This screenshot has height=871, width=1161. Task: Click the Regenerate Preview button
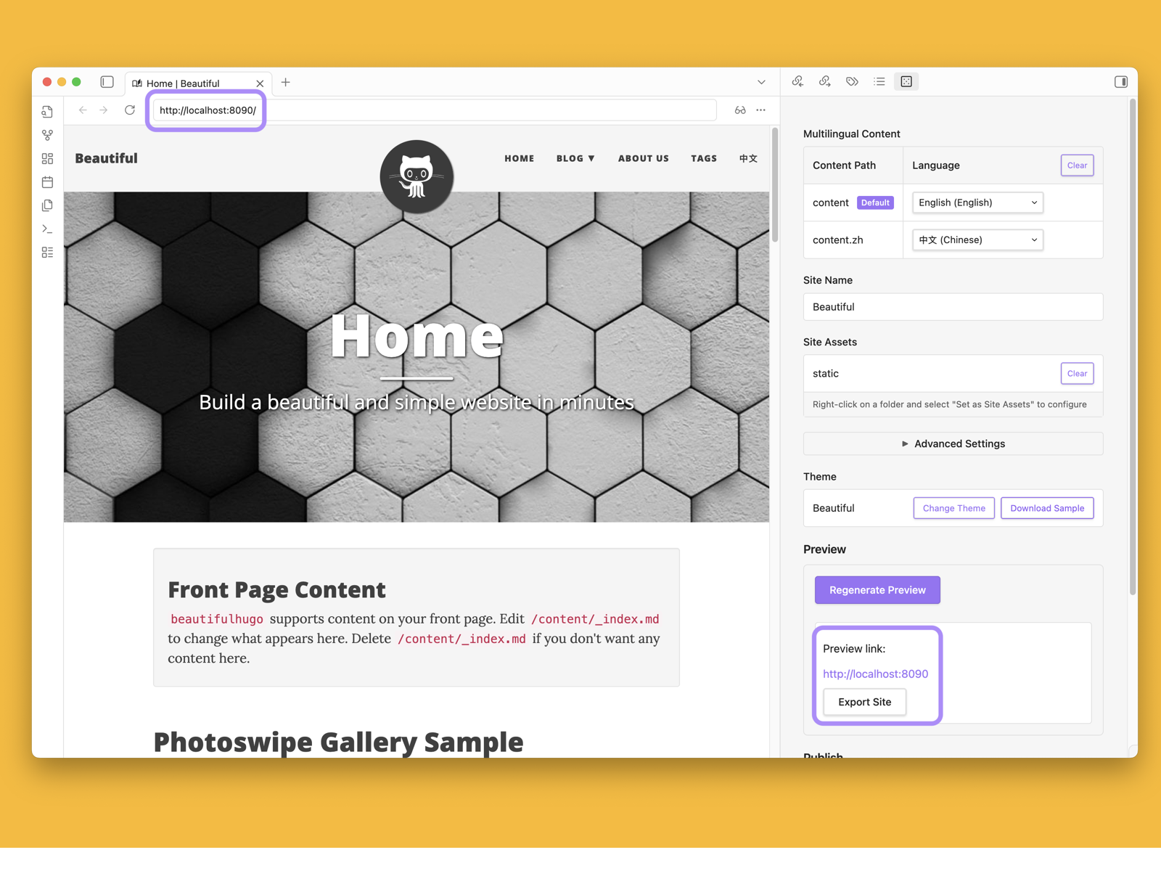point(877,590)
